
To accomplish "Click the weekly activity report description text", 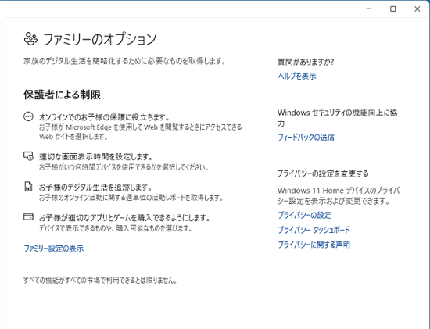I will 131,198.
